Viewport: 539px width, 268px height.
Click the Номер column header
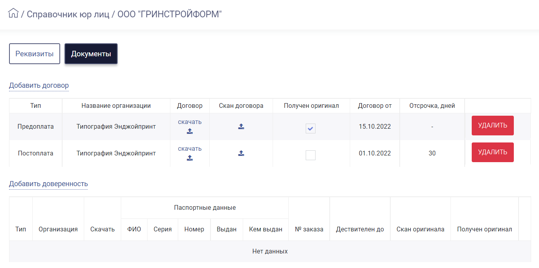(x=194, y=229)
